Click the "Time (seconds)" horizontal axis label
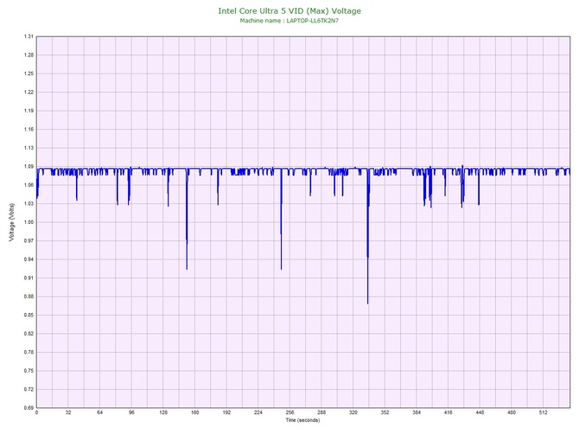579x435 pixels. pos(303,420)
